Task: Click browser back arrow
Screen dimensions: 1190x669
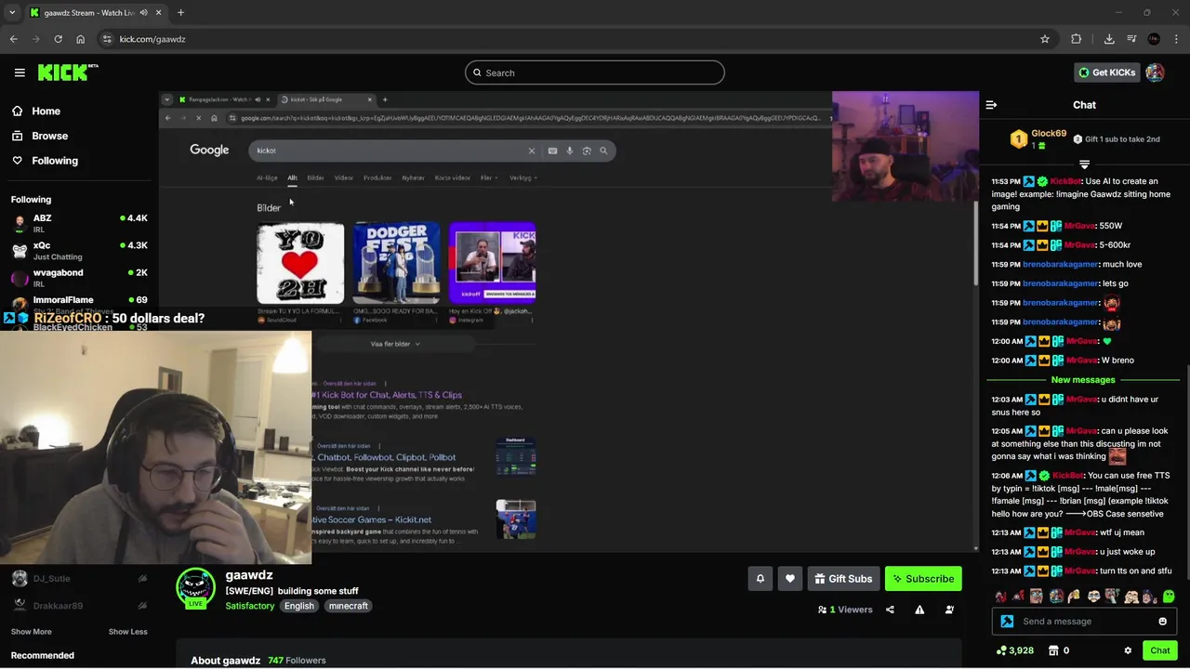Action: 13,39
